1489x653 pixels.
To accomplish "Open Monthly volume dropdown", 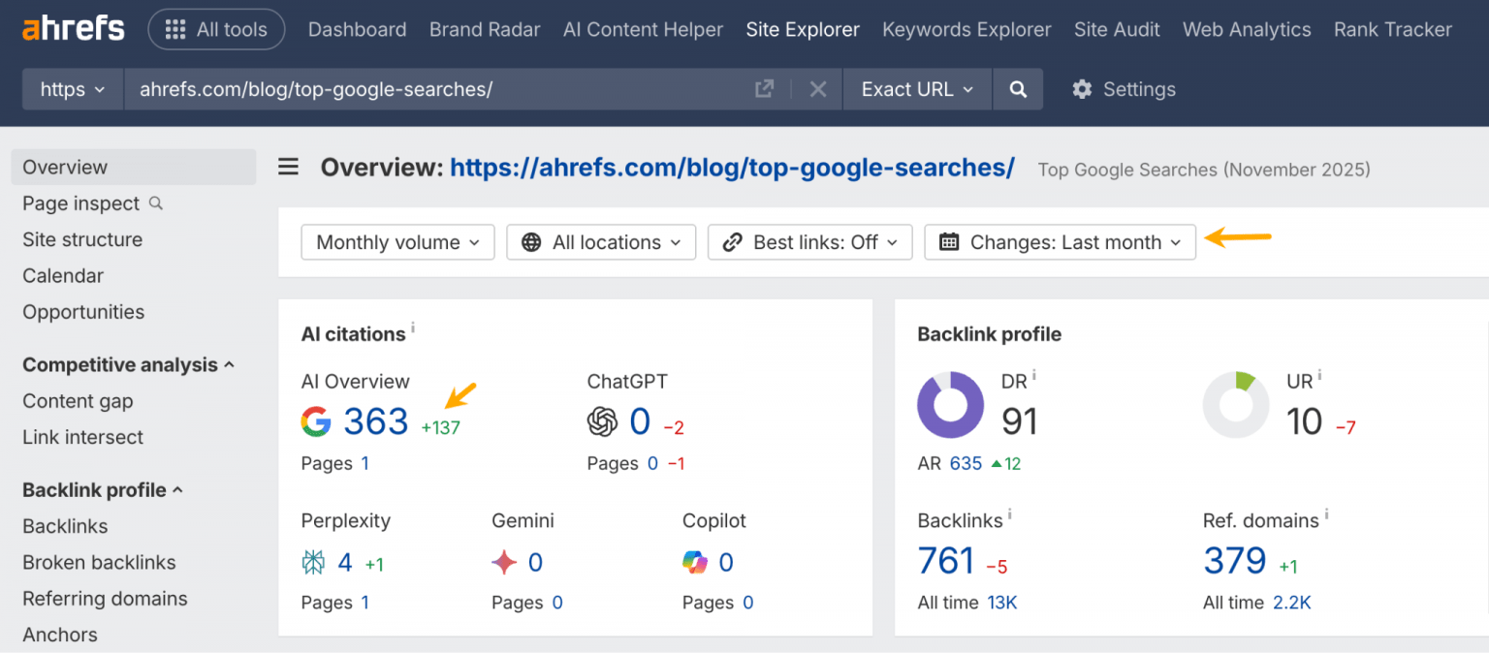I will point(398,242).
